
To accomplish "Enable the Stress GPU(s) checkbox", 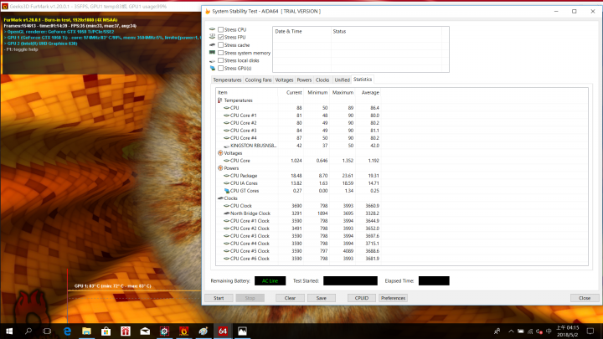I will (221, 68).
